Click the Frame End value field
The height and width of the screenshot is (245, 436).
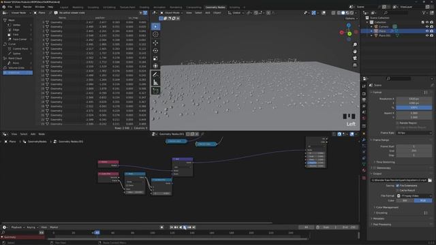tap(414, 151)
